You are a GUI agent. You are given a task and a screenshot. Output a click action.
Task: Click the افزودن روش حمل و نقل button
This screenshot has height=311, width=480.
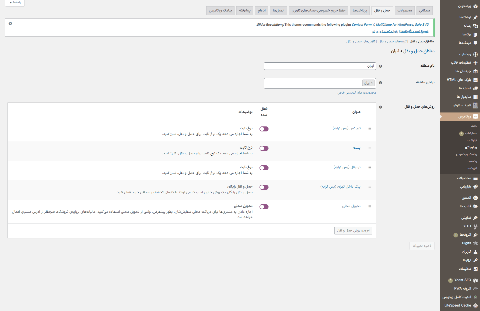353,231
